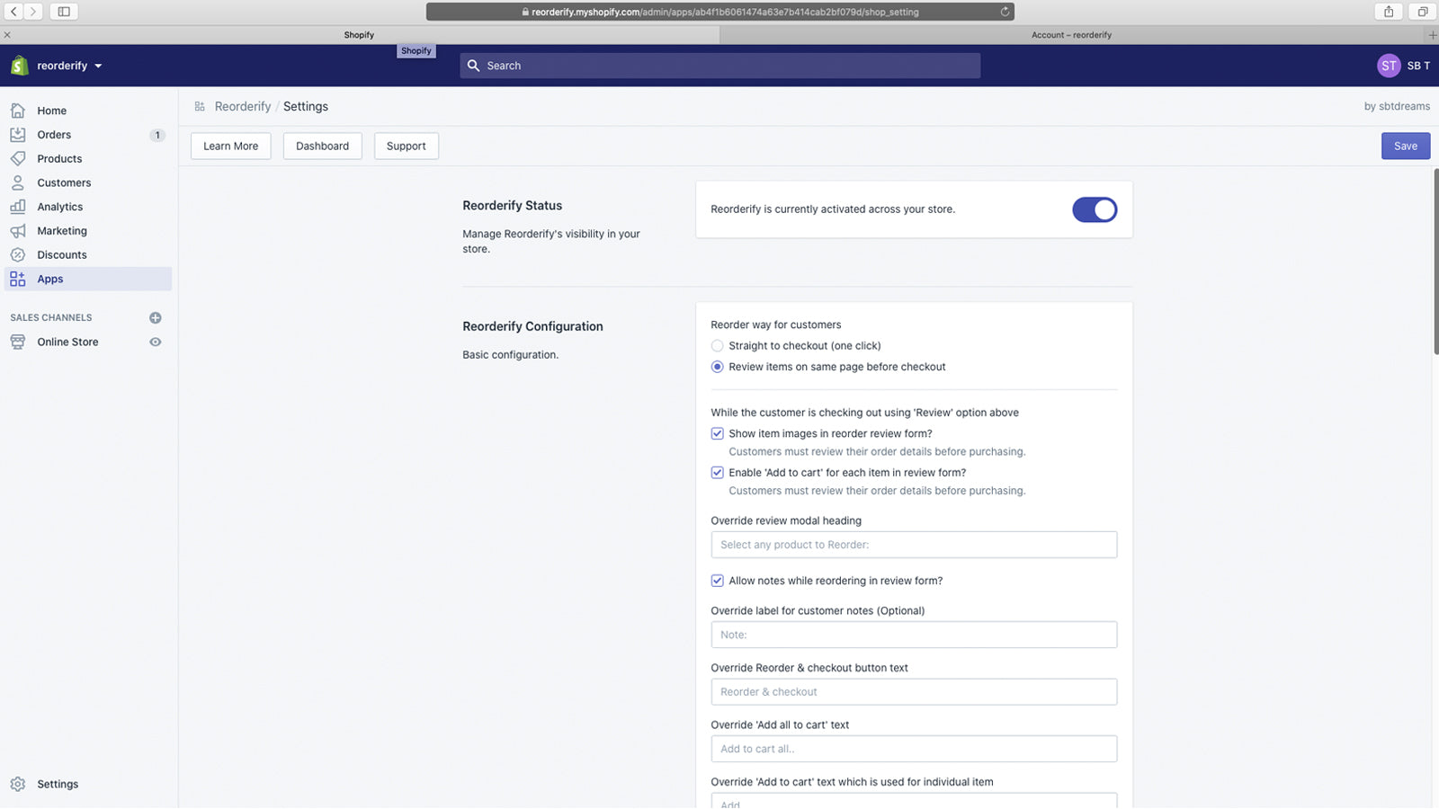Expand the reorderify store switcher dropdown

click(x=99, y=65)
